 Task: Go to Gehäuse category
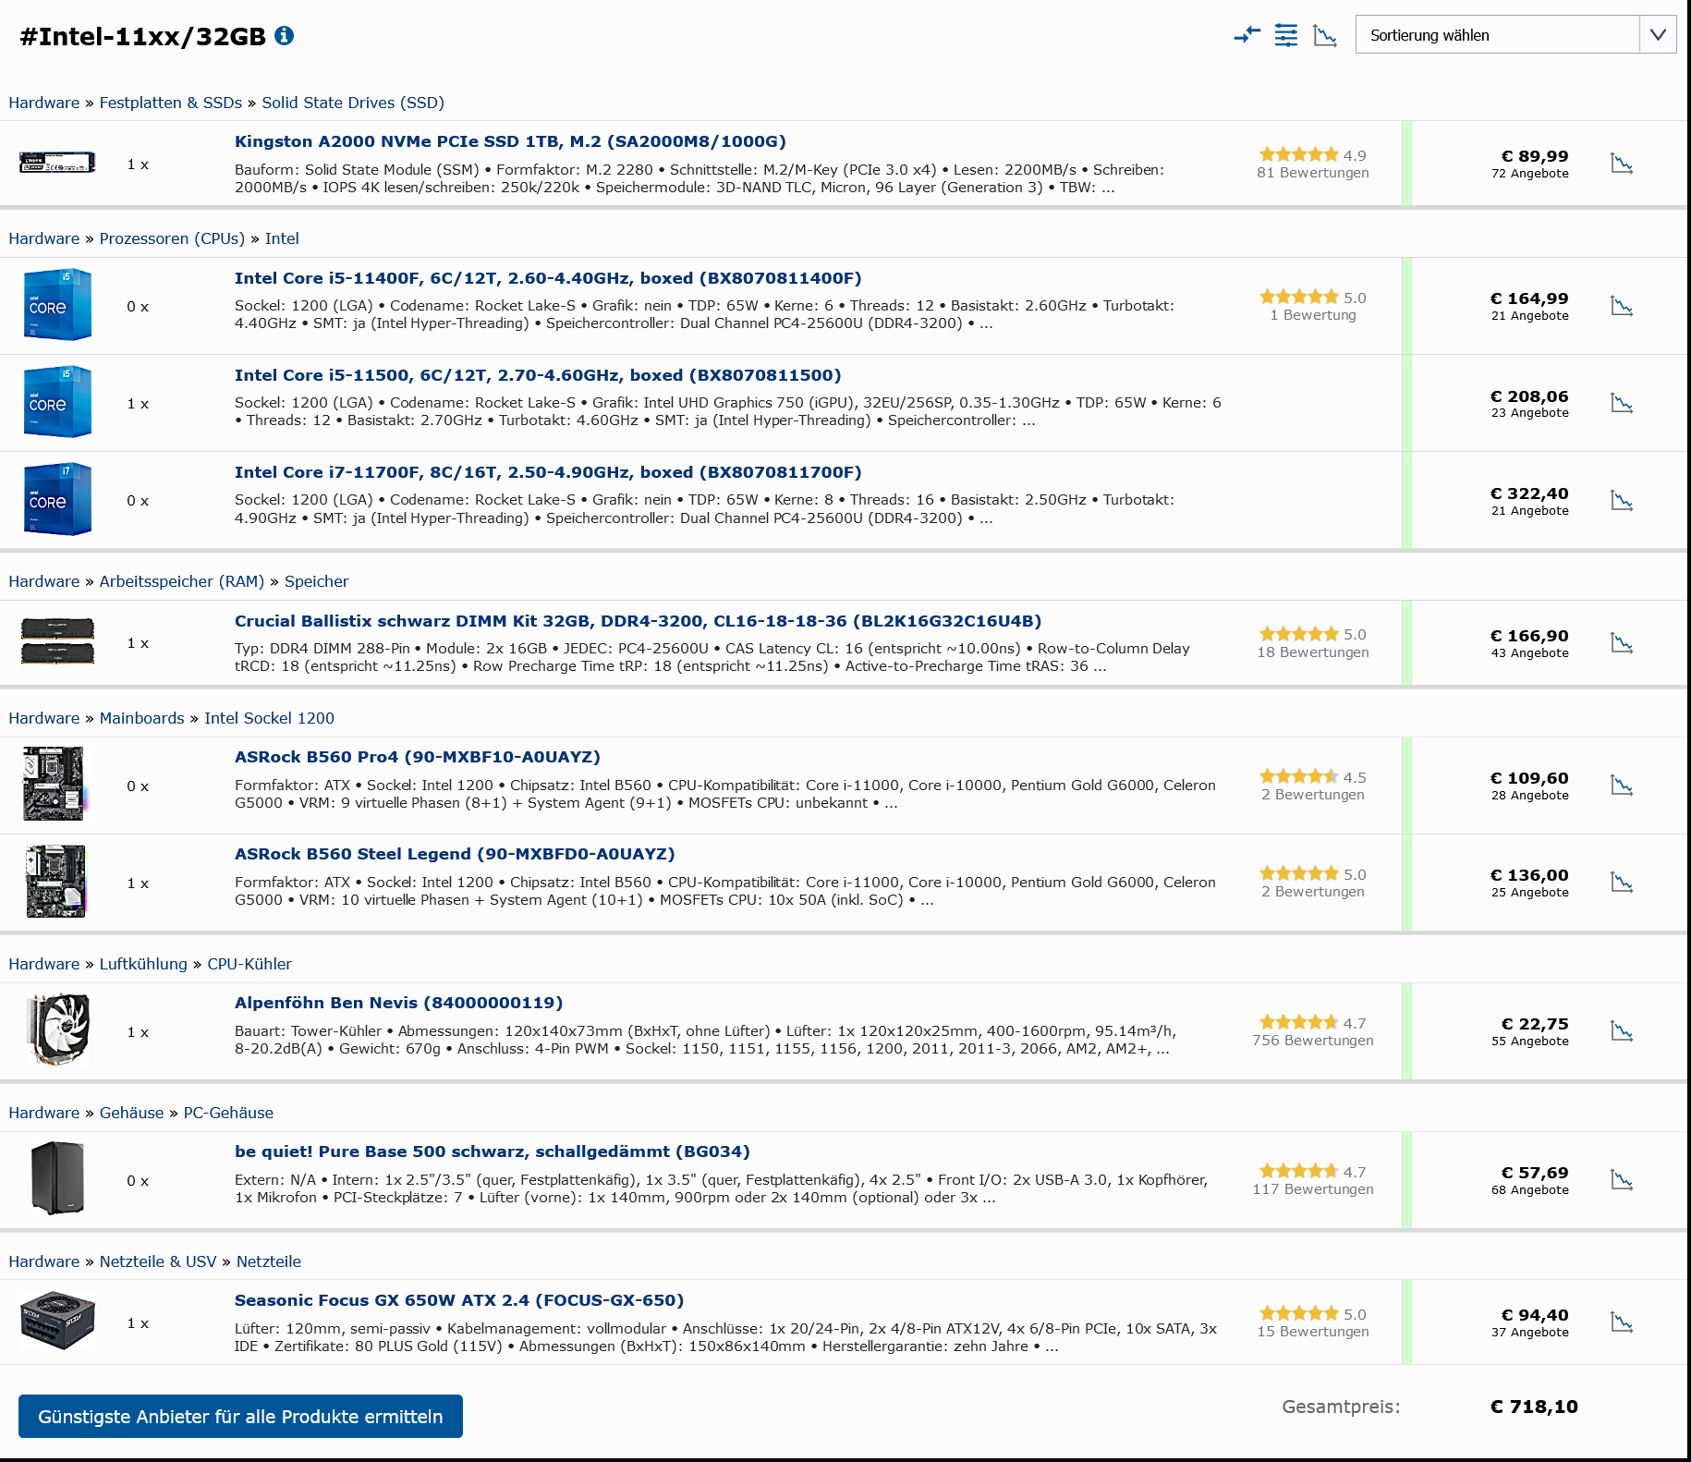(131, 1113)
